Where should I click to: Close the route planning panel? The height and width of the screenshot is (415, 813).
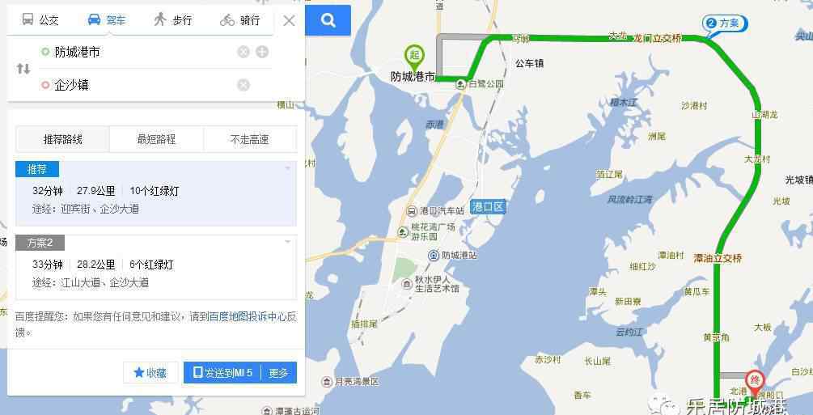289,21
